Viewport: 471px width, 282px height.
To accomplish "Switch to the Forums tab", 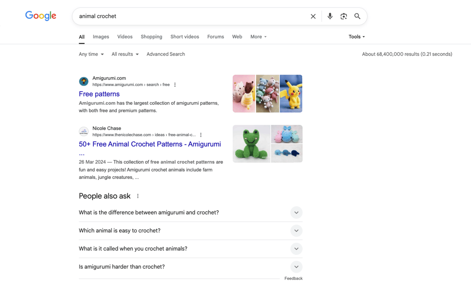I will [x=216, y=37].
